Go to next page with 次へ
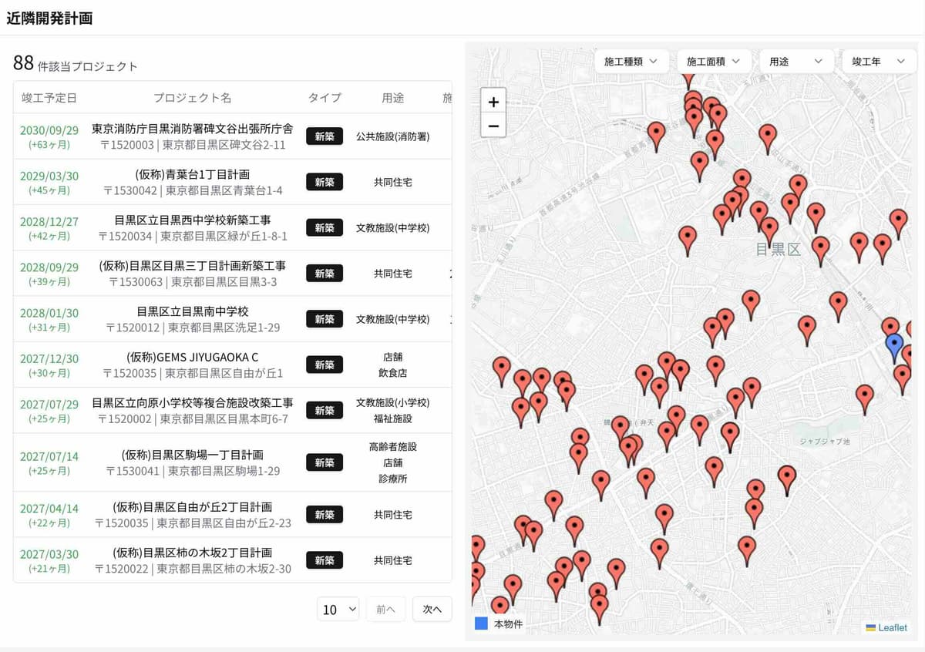Image resolution: width=925 pixels, height=652 pixels. click(x=432, y=609)
